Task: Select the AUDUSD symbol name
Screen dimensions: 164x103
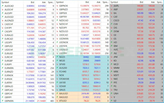Action: (9, 17)
